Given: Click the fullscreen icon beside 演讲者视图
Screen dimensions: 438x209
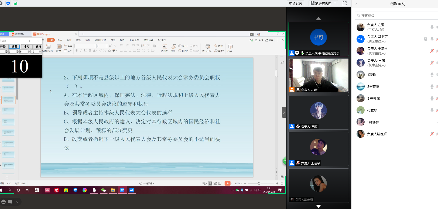Looking at the screenshot, I should coord(344,3).
